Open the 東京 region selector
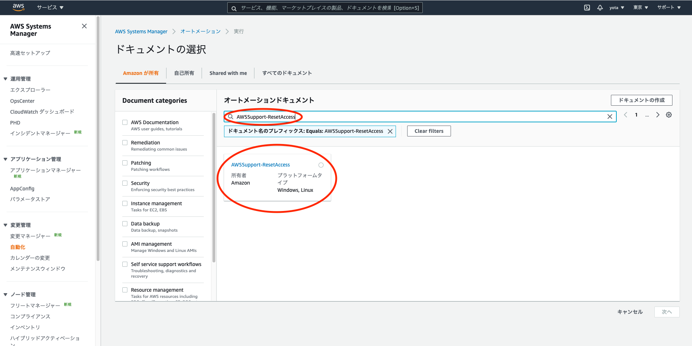Screen dimensions: 692x346 tap(641, 8)
